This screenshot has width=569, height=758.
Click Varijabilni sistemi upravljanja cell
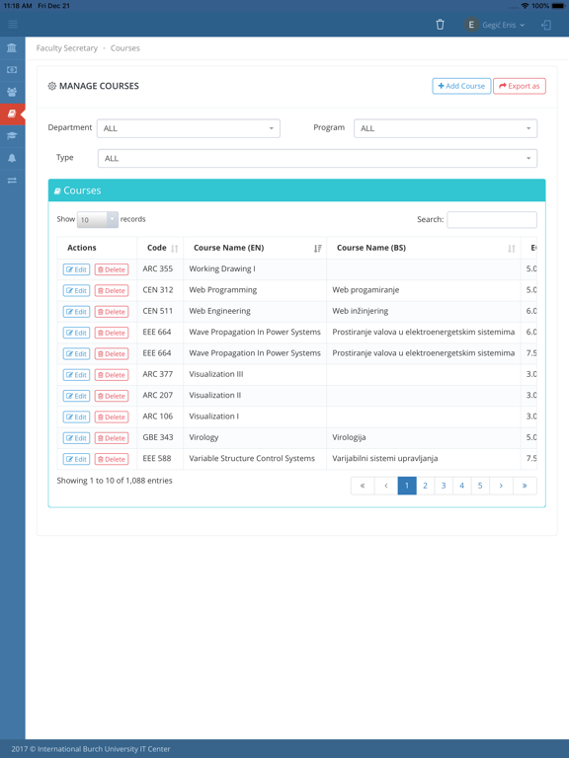pyautogui.click(x=384, y=458)
